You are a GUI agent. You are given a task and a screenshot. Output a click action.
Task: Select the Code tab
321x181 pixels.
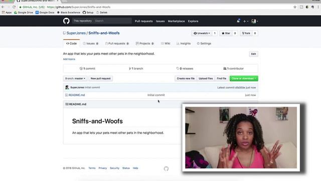click(x=71, y=44)
